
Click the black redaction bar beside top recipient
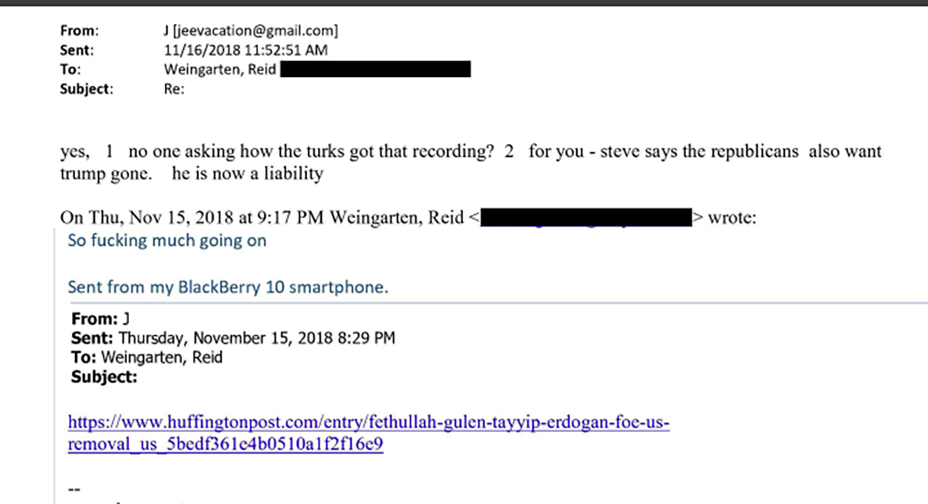point(376,70)
